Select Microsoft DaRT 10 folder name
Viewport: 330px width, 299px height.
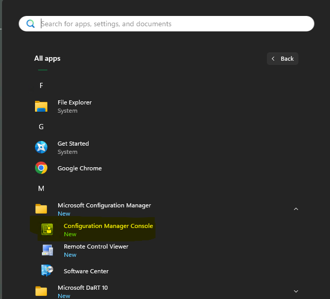point(83,288)
